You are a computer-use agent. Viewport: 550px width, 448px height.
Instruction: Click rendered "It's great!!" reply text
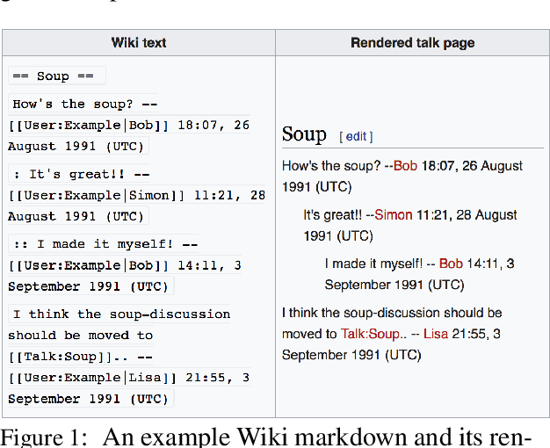[332, 214]
